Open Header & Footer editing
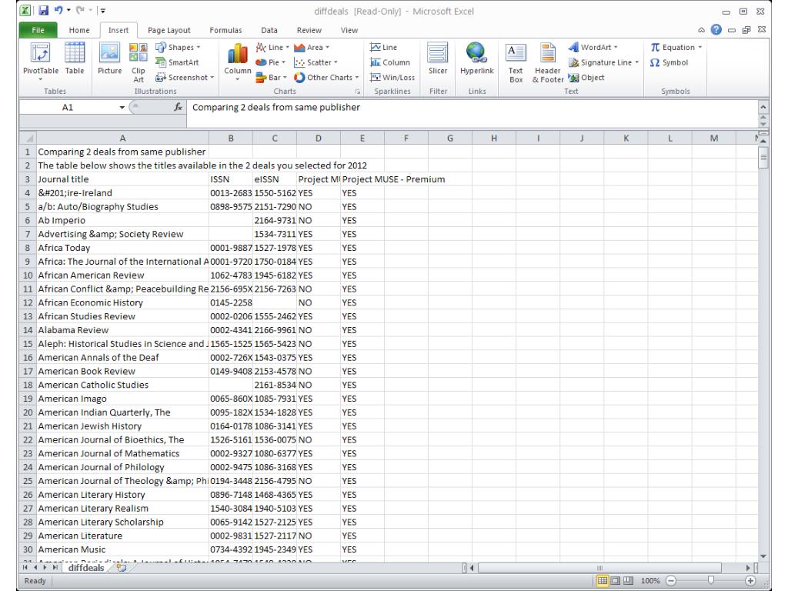788x591 pixels. pos(548,62)
